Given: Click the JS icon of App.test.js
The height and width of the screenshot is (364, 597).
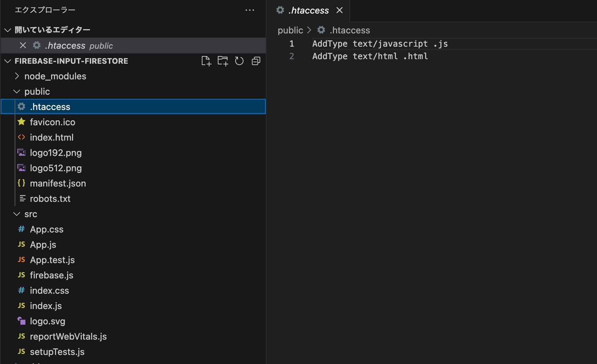Looking at the screenshot, I should coord(22,260).
